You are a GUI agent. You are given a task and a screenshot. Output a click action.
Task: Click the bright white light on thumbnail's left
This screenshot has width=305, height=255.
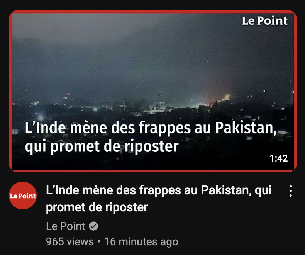tap(41, 118)
